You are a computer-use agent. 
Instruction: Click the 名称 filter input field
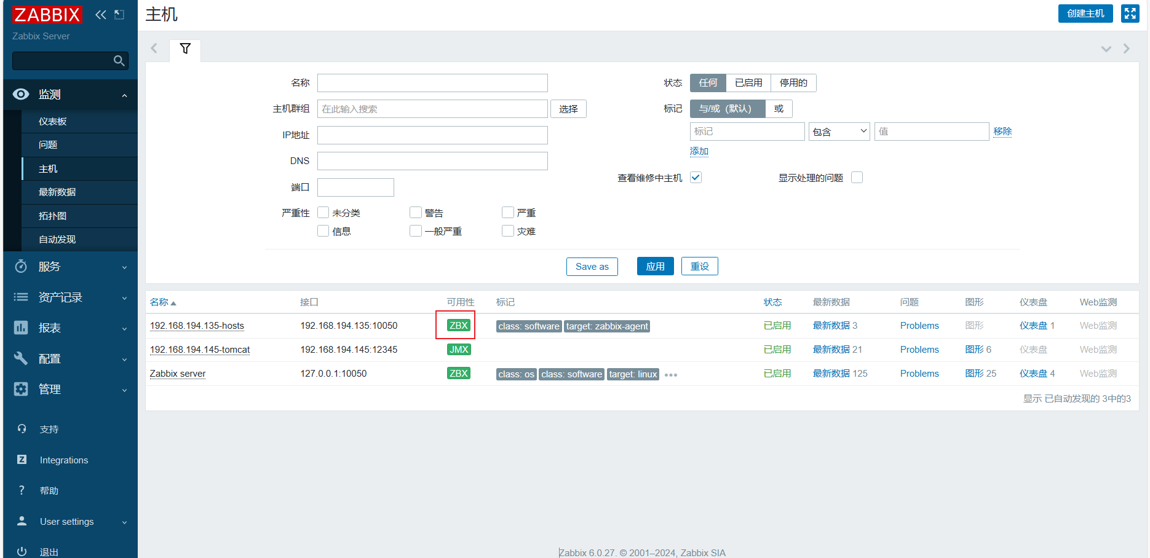[x=432, y=83]
